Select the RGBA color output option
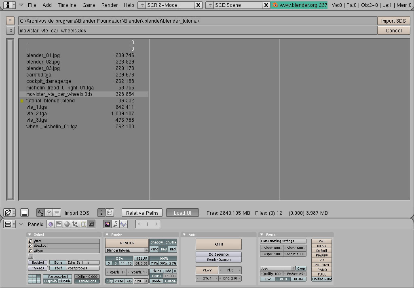 298,279
